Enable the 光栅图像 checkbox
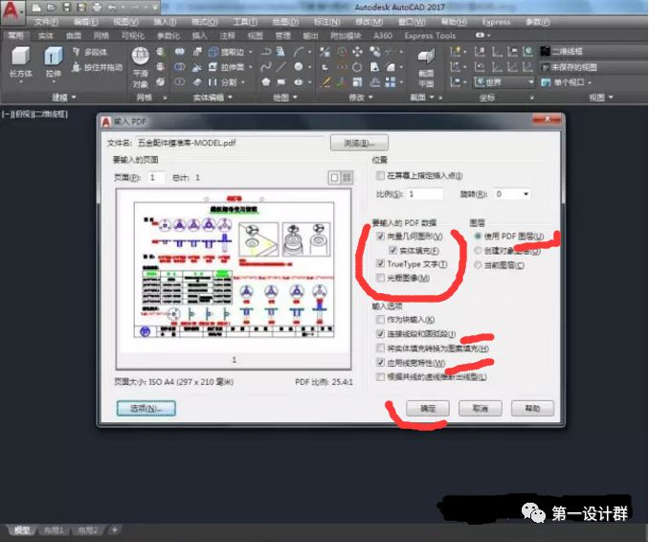The image size is (649, 542). 381,278
